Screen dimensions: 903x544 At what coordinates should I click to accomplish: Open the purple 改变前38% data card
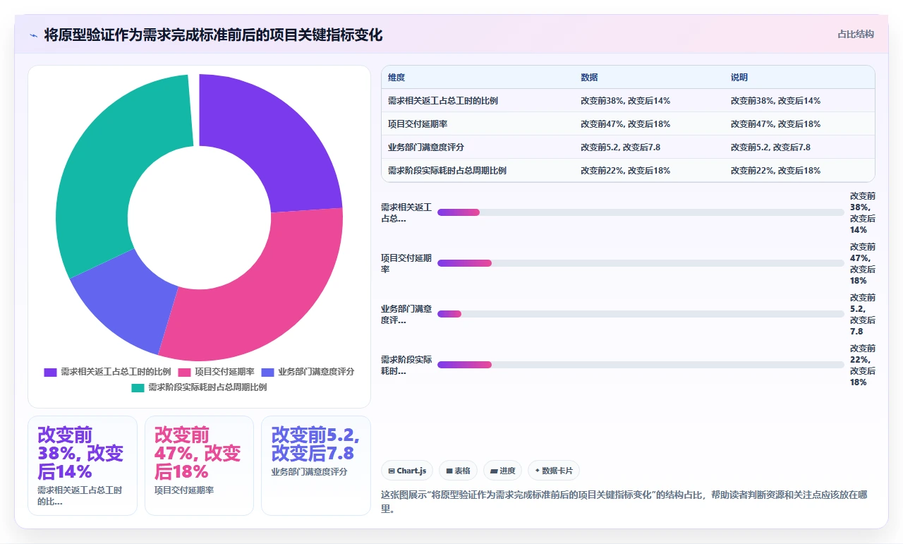[83, 466]
